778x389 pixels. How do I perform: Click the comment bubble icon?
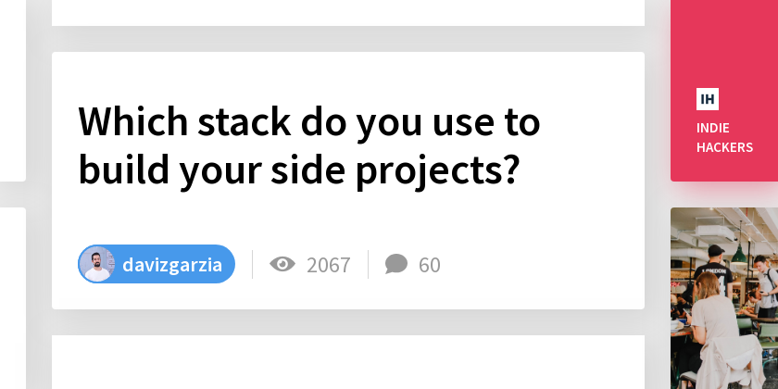pos(396,265)
